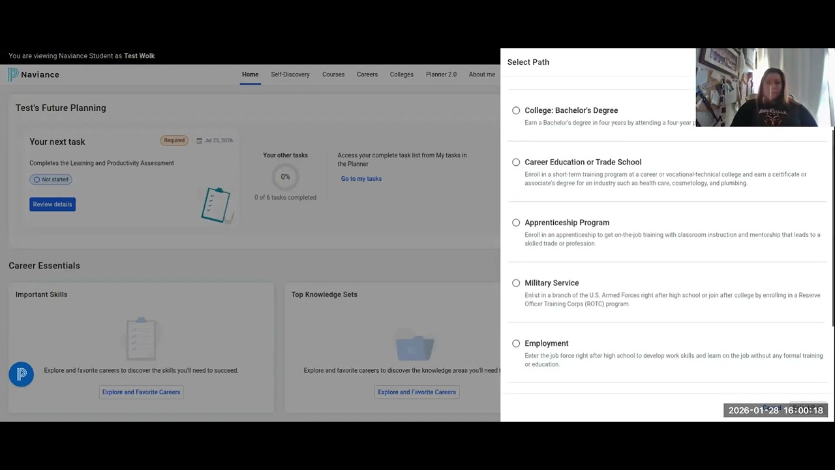Viewport: 835px width, 470px height.
Task: Pick the Military Service radio option
Action: tap(516, 283)
